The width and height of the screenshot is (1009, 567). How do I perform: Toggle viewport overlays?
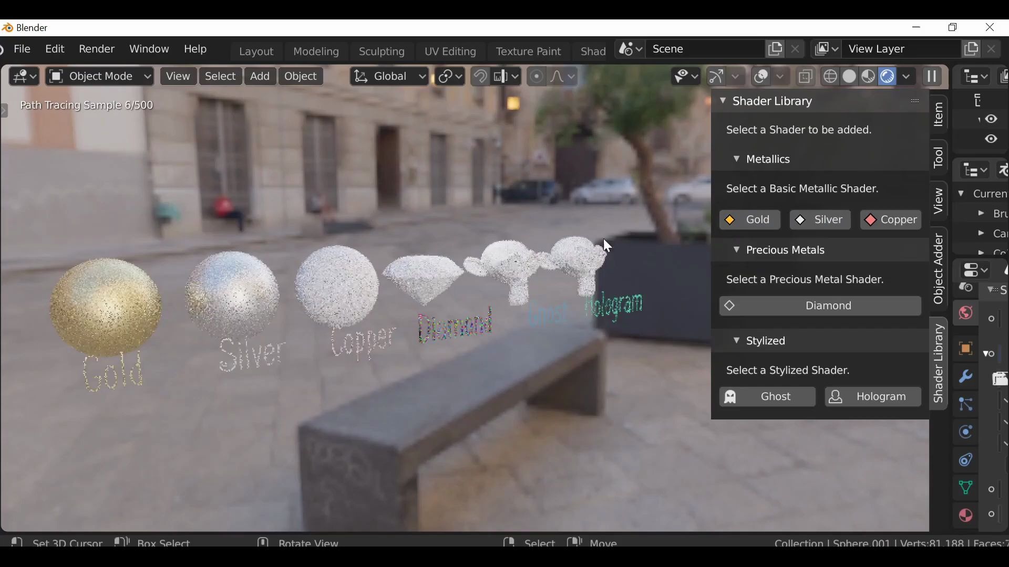(x=761, y=77)
